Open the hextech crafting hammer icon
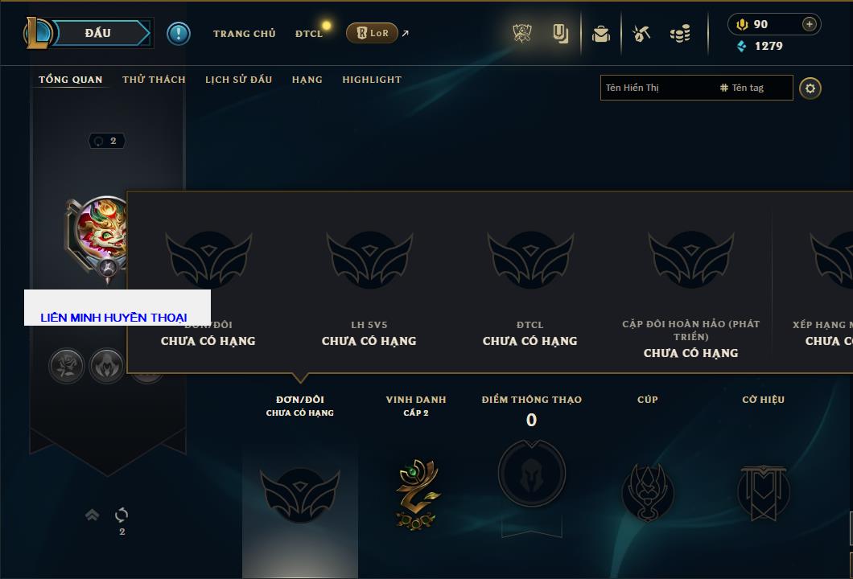 (x=641, y=34)
